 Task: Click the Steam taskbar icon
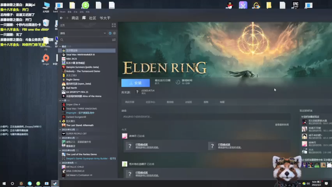(55, 183)
